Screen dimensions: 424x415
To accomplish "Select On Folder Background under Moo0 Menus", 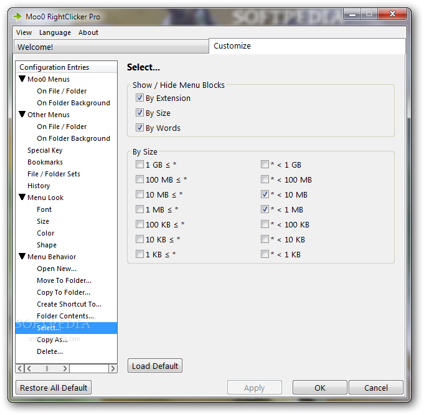I will tap(73, 103).
